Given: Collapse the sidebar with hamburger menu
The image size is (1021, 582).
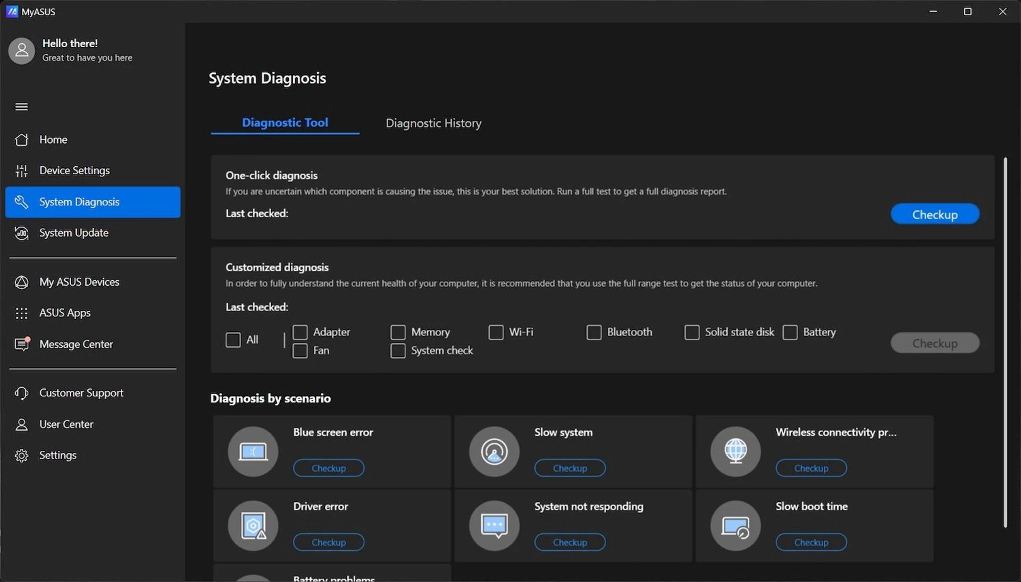Looking at the screenshot, I should point(22,107).
